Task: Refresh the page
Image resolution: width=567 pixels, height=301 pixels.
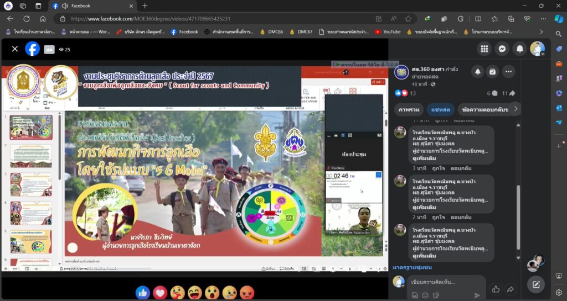Action: tap(27, 19)
